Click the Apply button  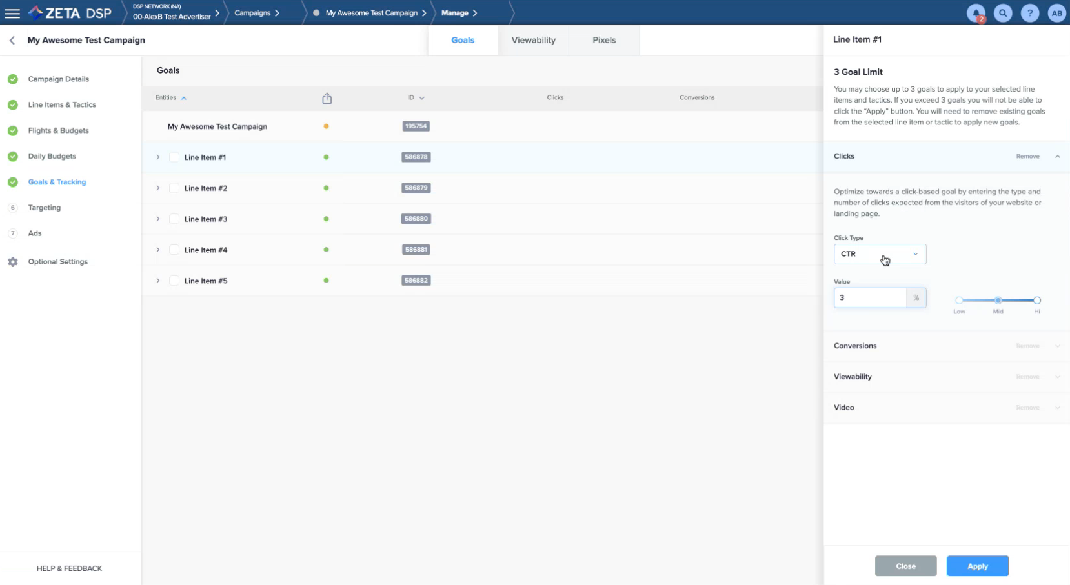(x=977, y=566)
